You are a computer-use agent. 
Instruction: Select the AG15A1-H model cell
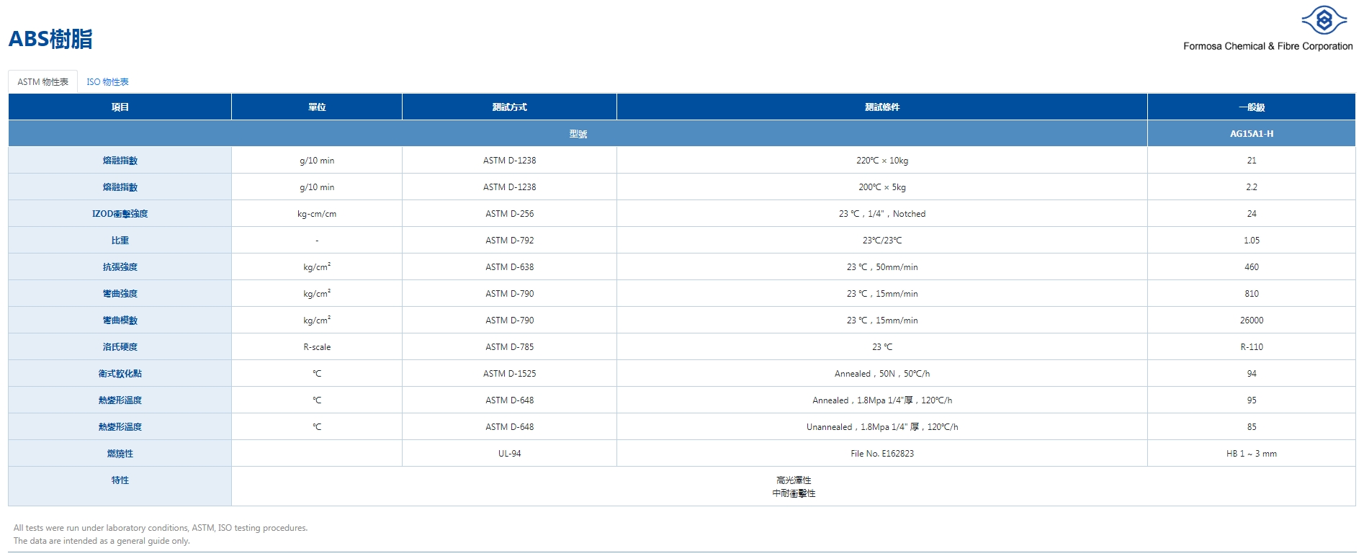click(x=1252, y=134)
